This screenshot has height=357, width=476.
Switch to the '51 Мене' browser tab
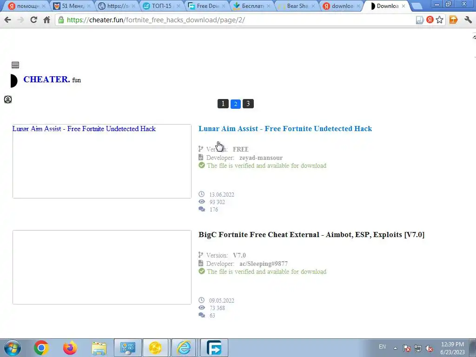click(x=72, y=6)
